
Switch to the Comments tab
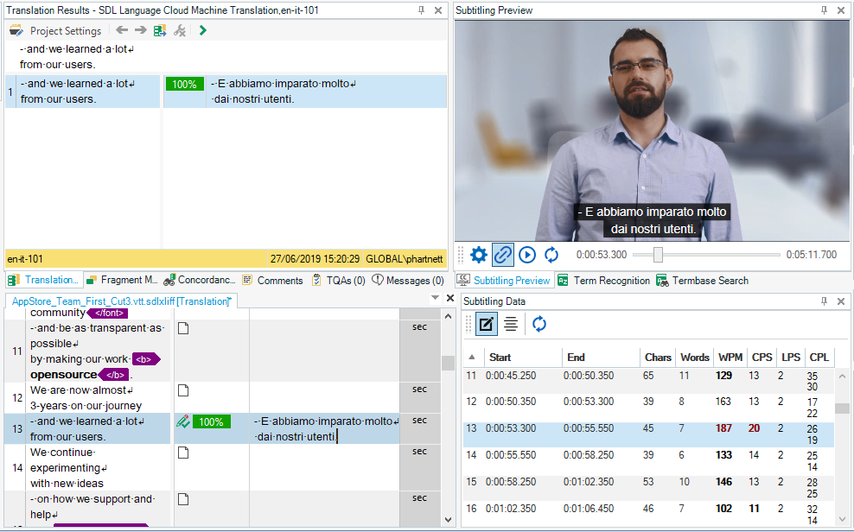click(273, 280)
